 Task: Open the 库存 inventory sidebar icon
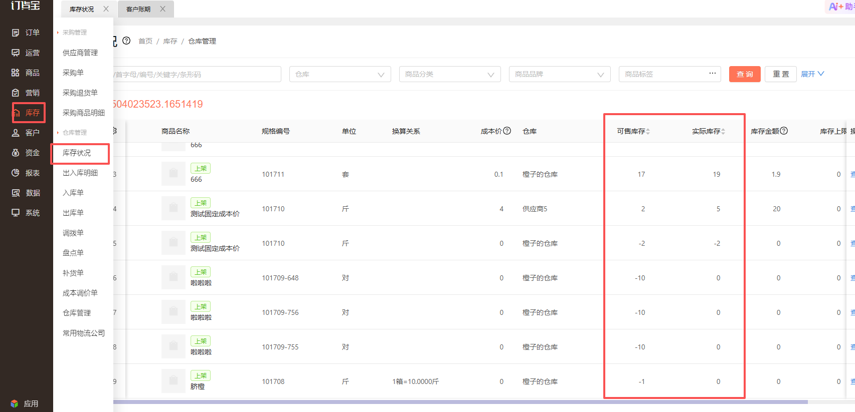point(16,113)
